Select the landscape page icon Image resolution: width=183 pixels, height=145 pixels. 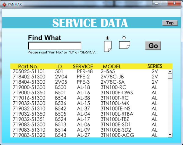(x=124, y=45)
